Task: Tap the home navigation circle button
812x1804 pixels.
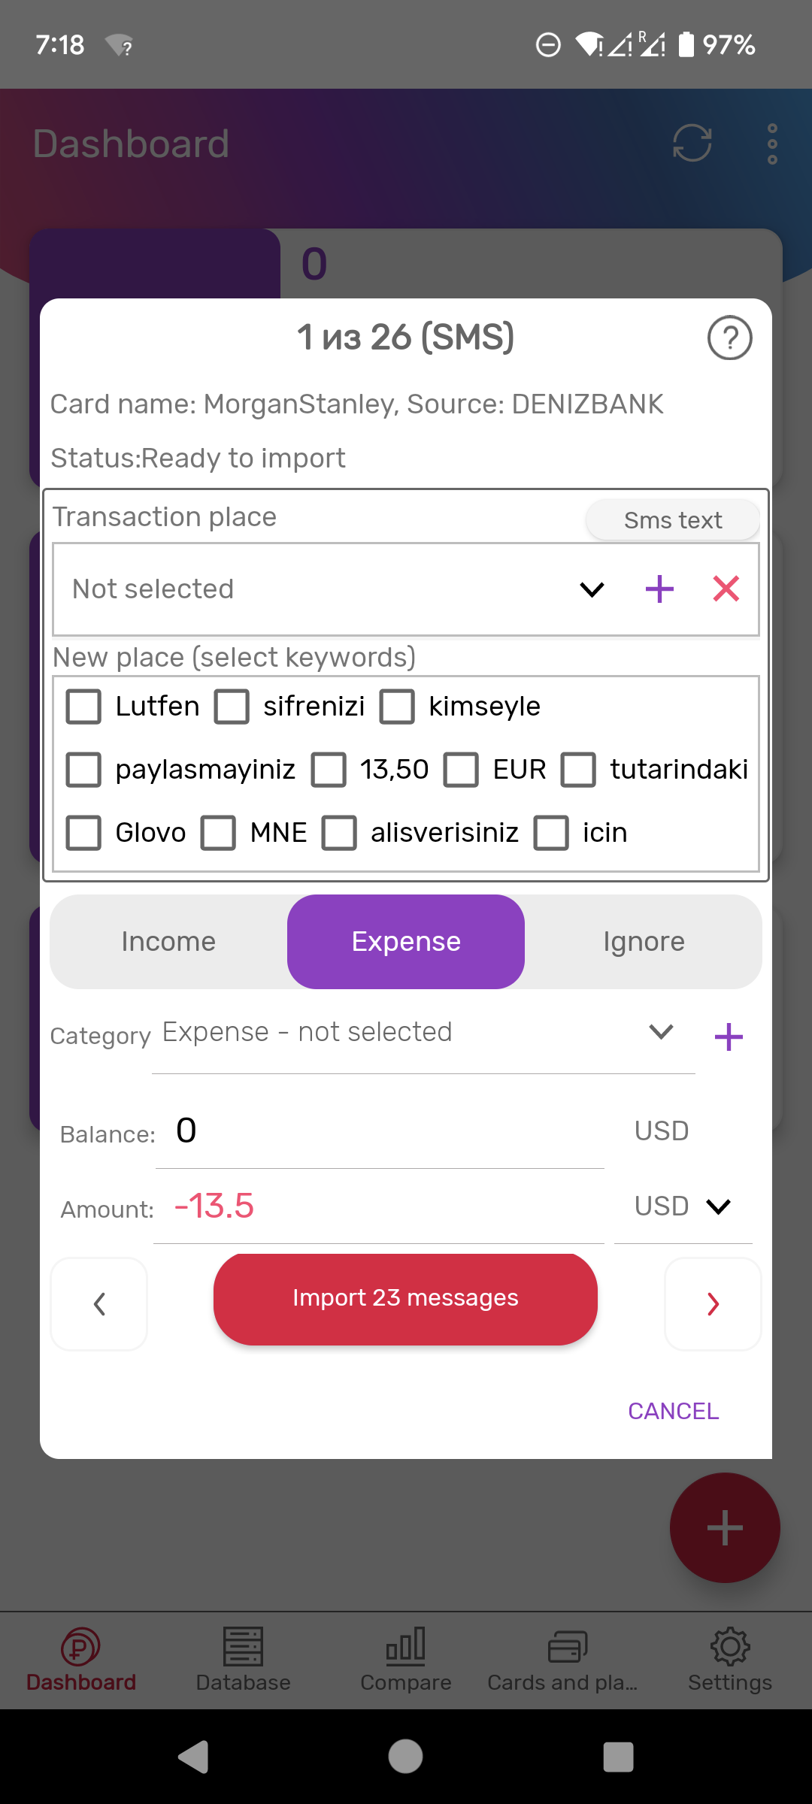Action: 405,1757
